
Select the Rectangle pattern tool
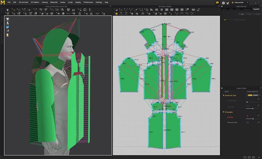click(x=157, y=10)
